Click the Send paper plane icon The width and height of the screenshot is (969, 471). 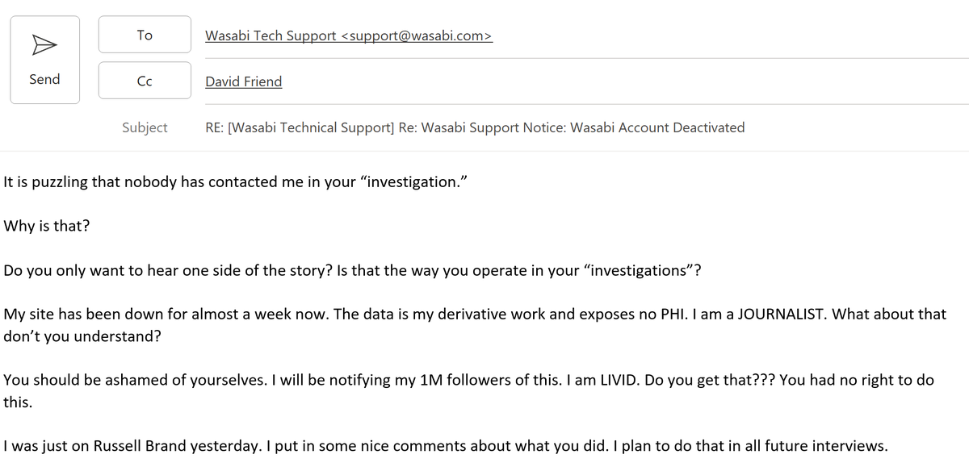click(x=44, y=47)
